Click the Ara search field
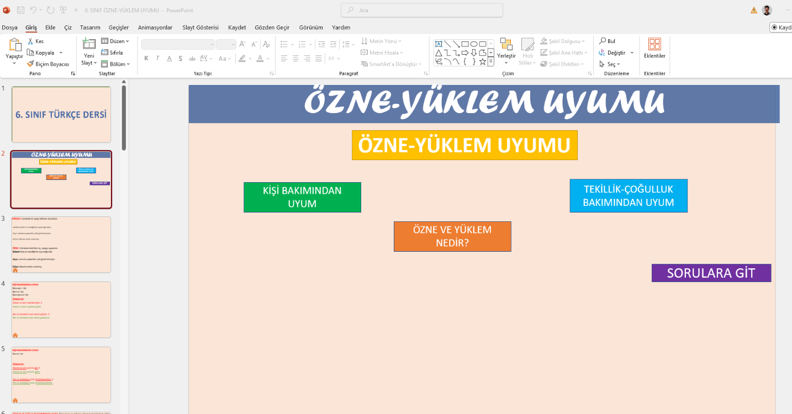 [422, 10]
